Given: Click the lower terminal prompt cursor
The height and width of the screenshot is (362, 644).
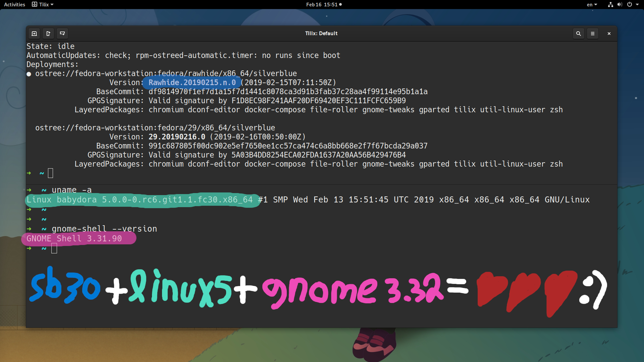Looking at the screenshot, I should tap(54, 248).
